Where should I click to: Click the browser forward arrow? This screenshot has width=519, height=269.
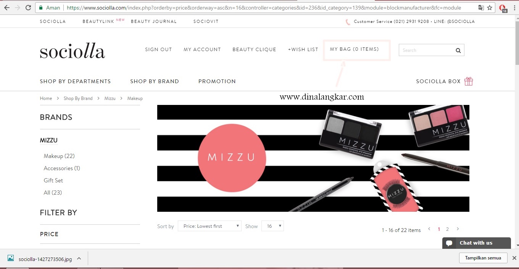(x=17, y=8)
